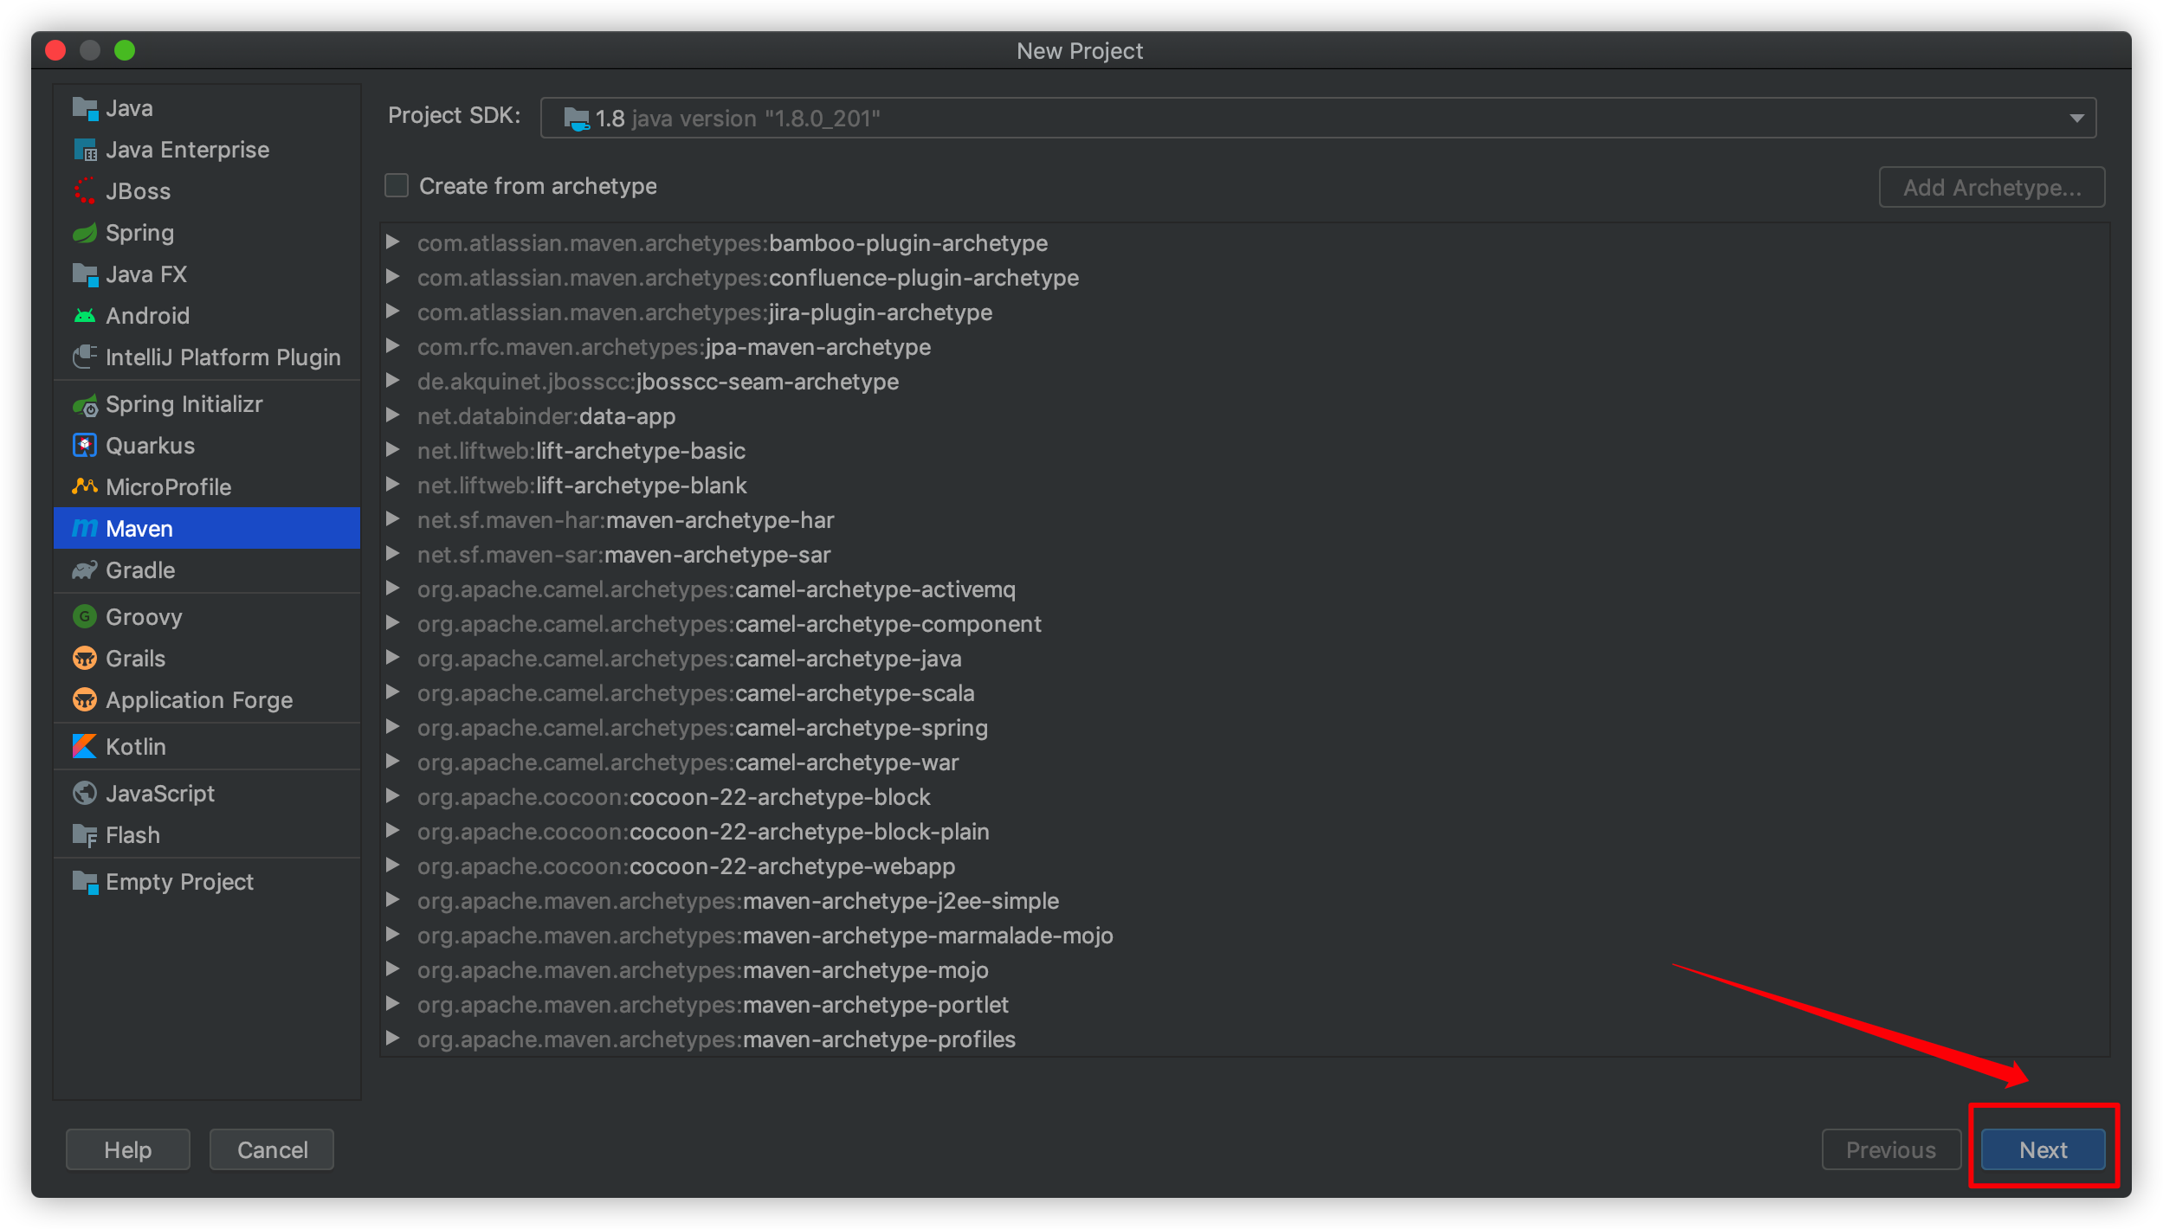Expand camel-archetype-java tree node
The image size is (2163, 1229).
[393, 658]
